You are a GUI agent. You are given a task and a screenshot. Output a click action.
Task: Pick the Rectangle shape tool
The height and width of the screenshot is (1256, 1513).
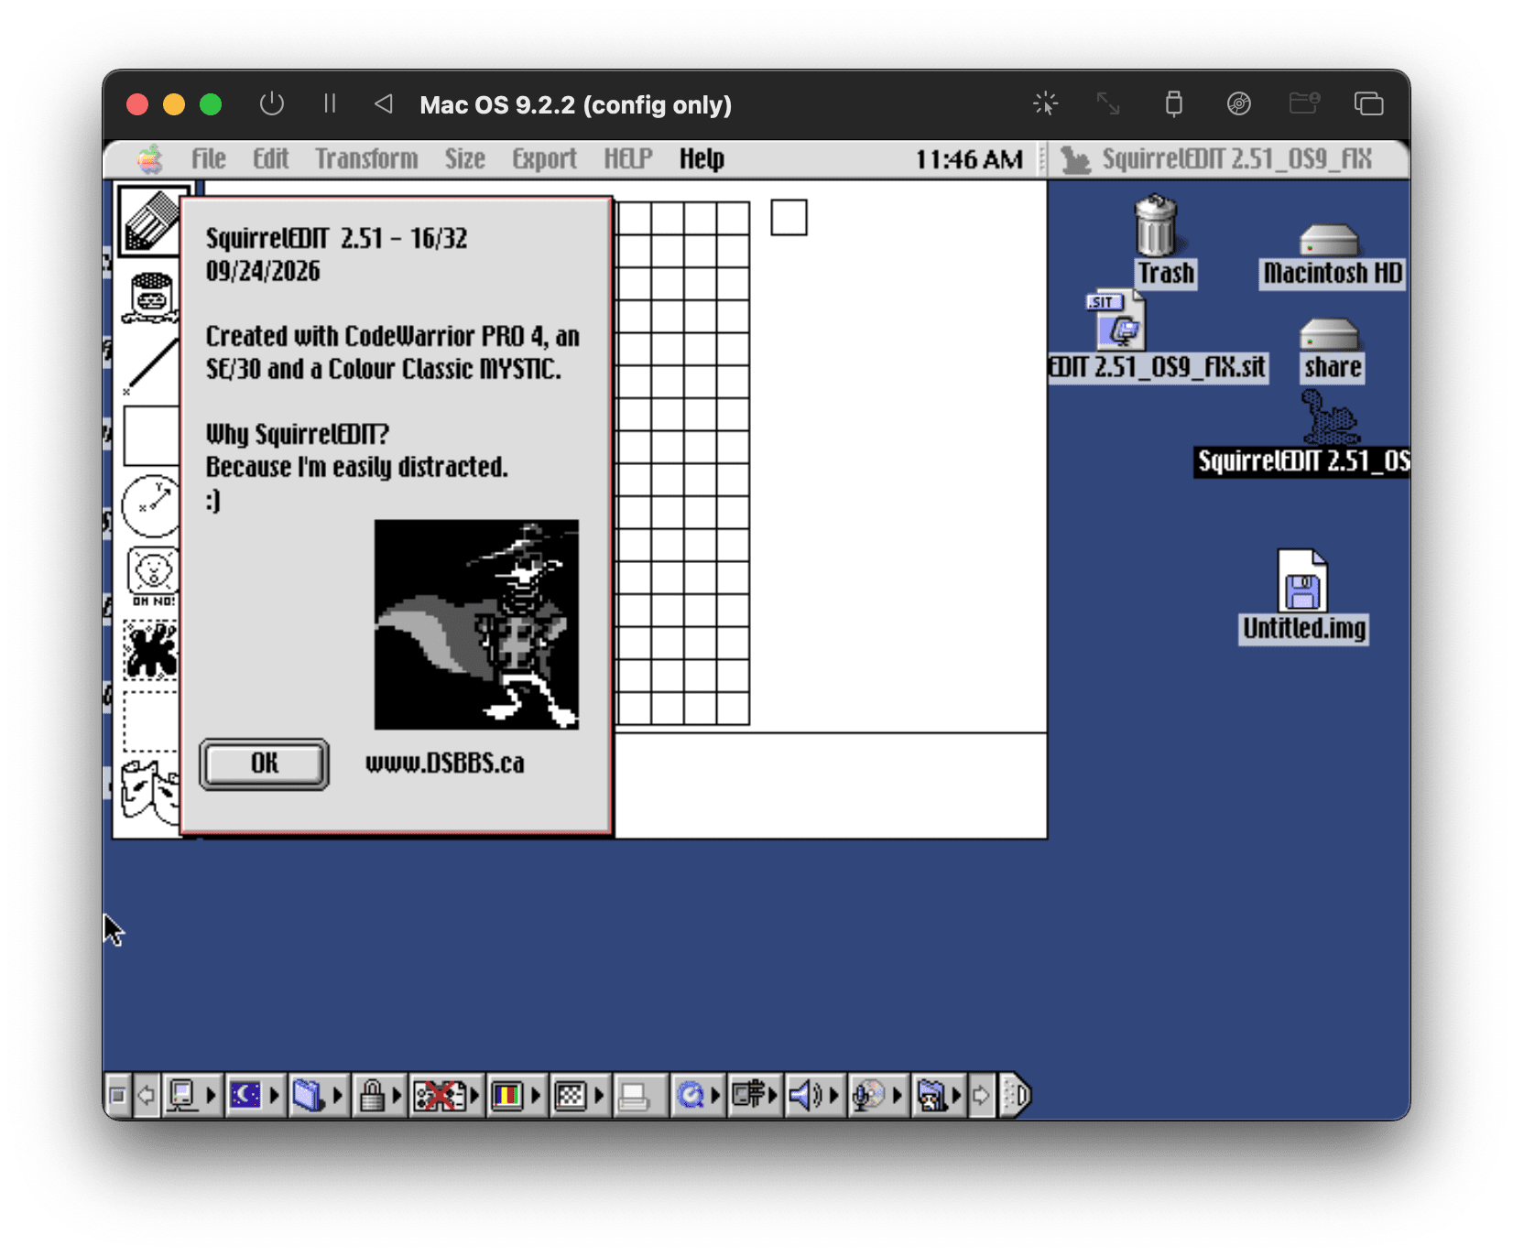[152, 436]
